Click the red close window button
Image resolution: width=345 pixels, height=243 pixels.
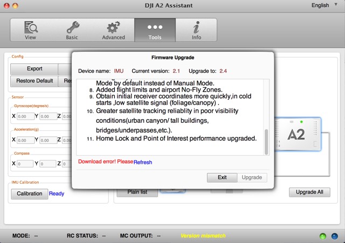coord(6,6)
